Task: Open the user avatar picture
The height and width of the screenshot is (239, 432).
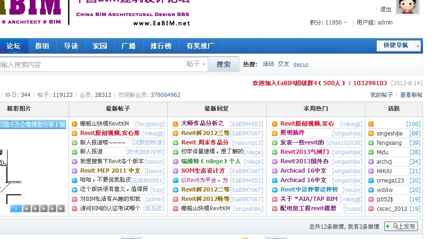Action: [408, 7]
